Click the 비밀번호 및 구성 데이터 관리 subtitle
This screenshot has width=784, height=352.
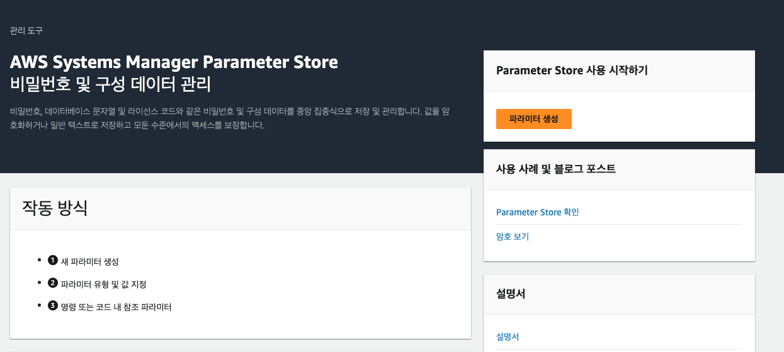coord(110,84)
